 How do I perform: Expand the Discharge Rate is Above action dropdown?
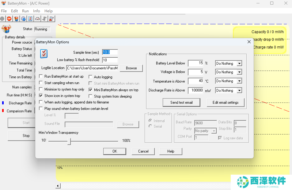pos(239,91)
